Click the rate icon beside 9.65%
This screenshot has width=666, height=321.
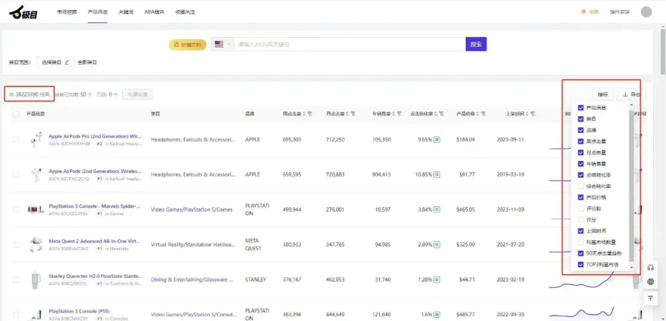437,140
